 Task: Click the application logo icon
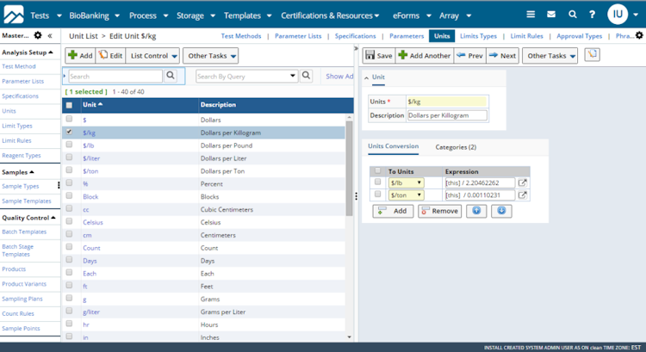(x=14, y=15)
